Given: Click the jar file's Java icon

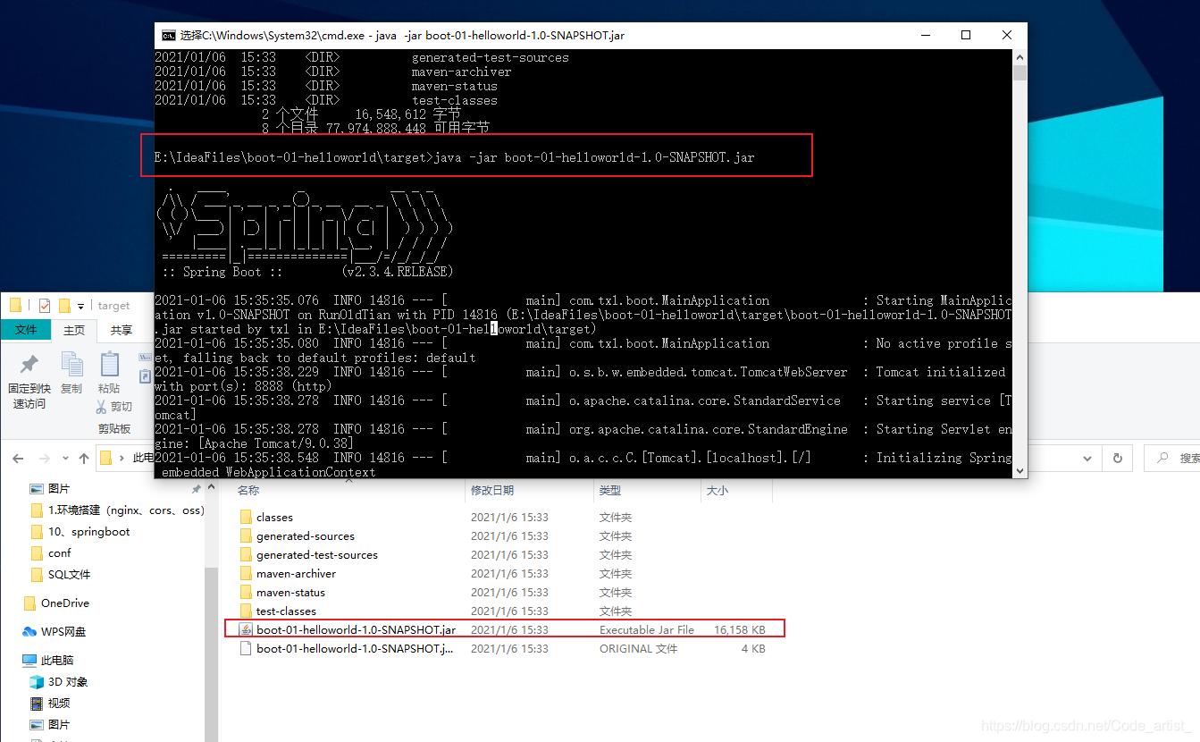Looking at the screenshot, I should (x=247, y=630).
